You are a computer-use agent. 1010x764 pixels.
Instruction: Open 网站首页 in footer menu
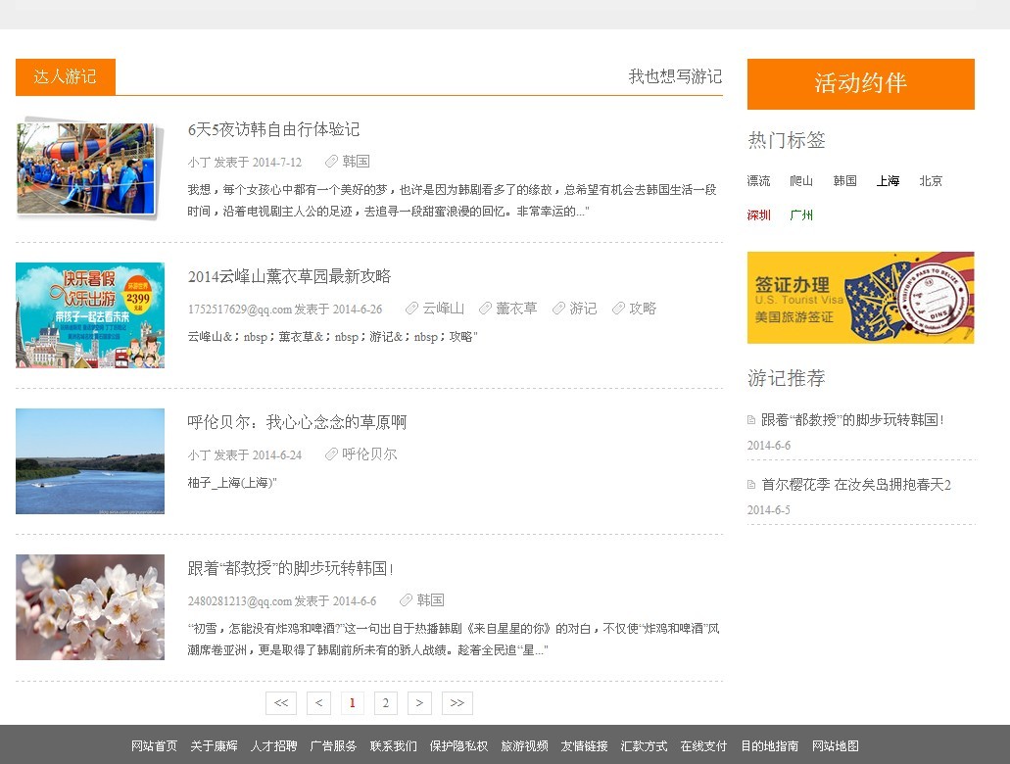click(x=155, y=746)
